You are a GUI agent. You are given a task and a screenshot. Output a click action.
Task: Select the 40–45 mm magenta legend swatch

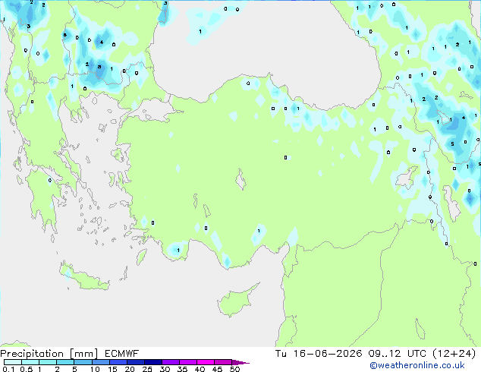point(206,362)
